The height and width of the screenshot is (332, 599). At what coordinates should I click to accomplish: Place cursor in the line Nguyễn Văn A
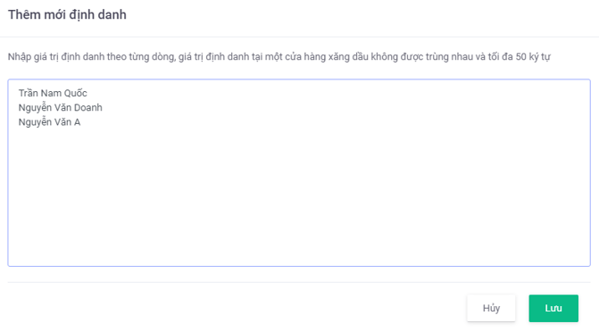point(49,122)
